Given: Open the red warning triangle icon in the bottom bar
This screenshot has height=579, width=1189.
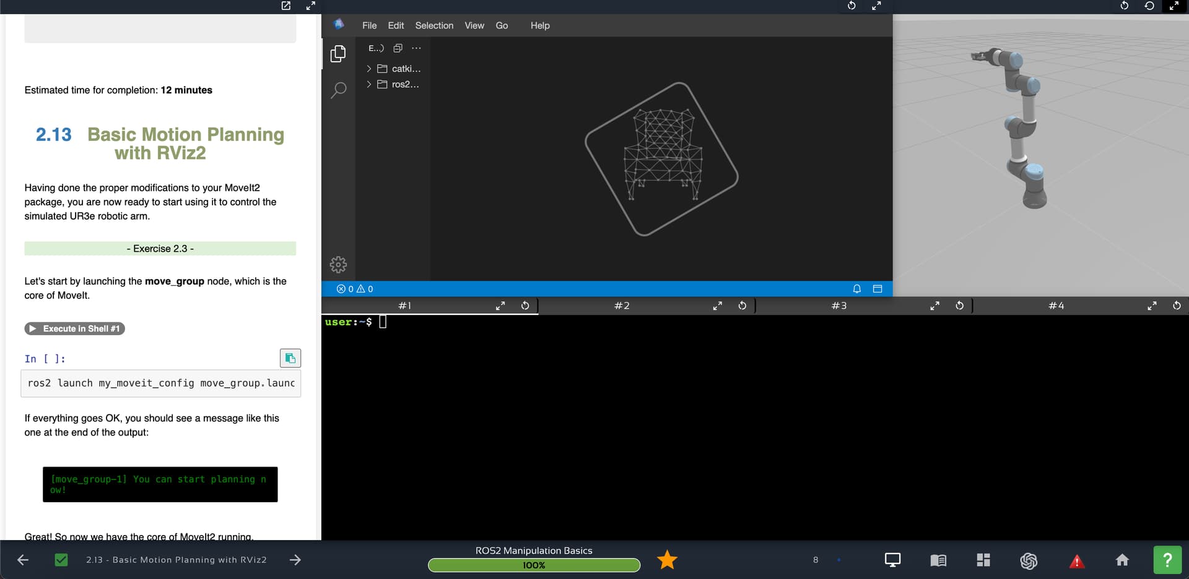Looking at the screenshot, I should point(1076,561).
